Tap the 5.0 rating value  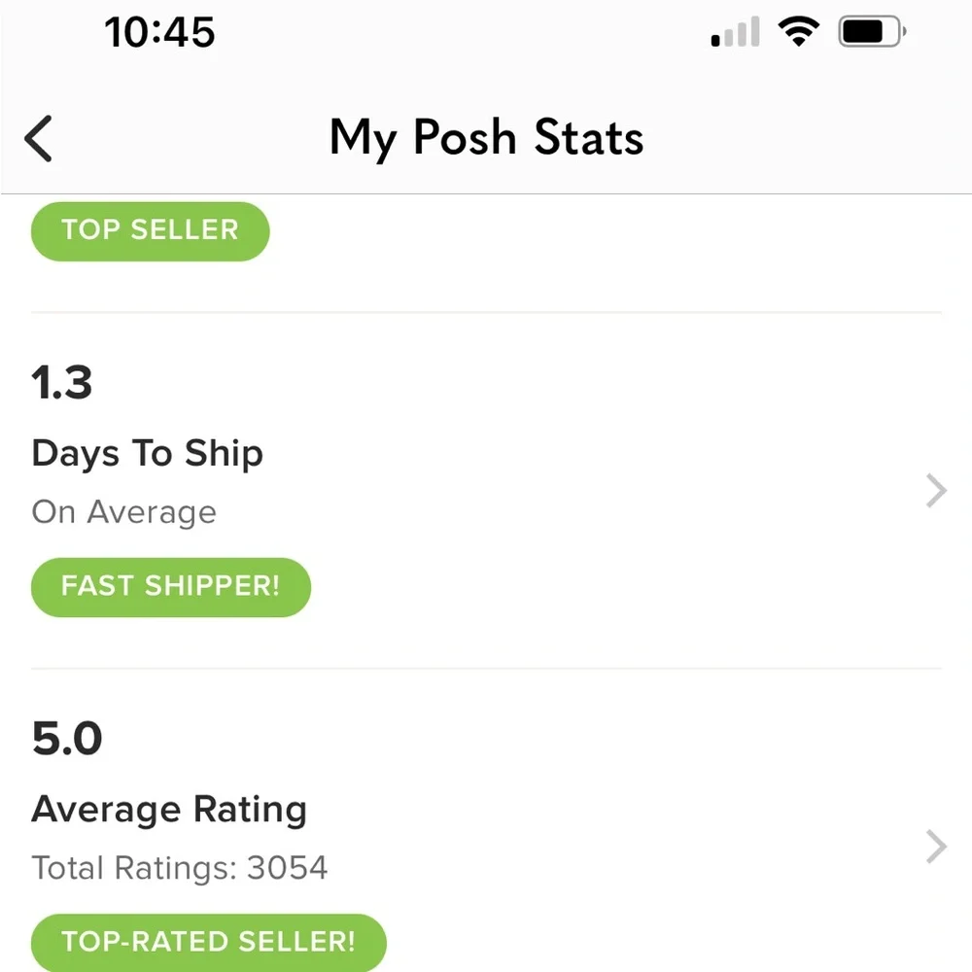[67, 739]
